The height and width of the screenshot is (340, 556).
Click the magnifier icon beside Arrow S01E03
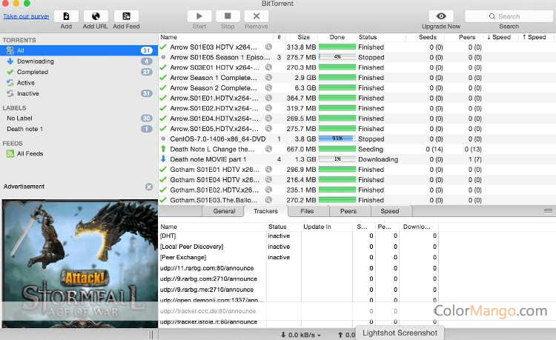[x=268, y=47]
